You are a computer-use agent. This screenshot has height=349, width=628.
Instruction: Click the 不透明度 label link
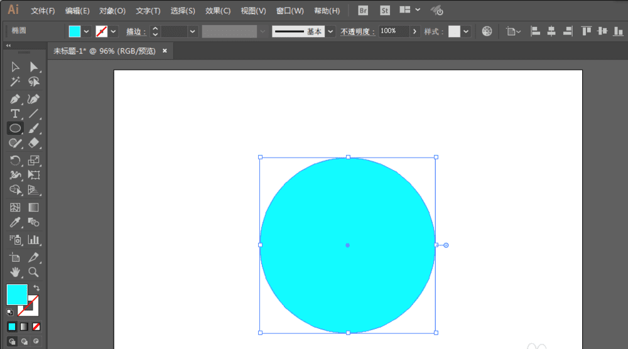tap(357, 31)
